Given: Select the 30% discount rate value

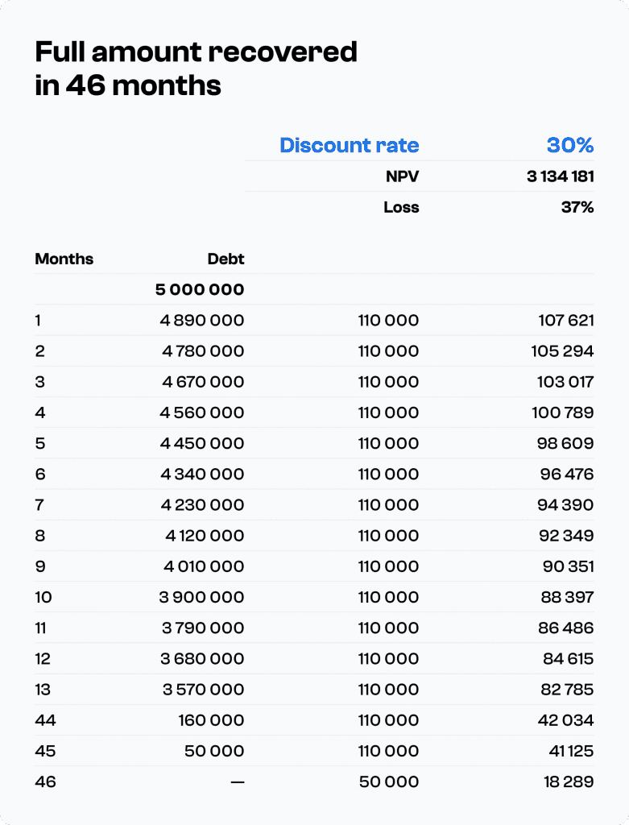Looking at the screenshot, I should (570, 145).
